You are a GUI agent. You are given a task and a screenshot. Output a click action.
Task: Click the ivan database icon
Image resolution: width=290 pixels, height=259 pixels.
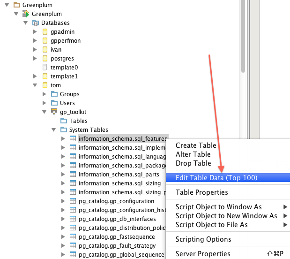pos(45,49)
